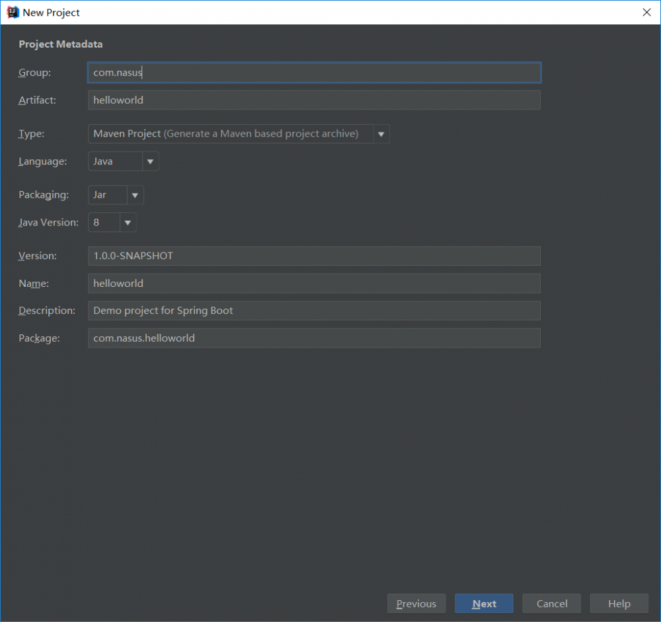
Task: Expand the Java Version dropdown arrow
Action: tap(128, 223)
